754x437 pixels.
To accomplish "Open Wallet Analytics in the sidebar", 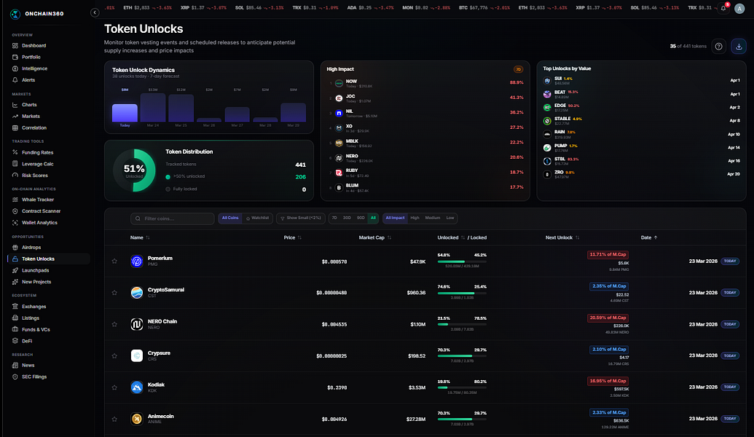I will (x=49, y=223).
